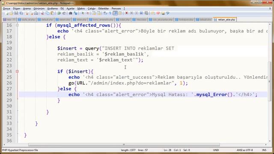Cut selection with scissors icon

coord(42,13)
